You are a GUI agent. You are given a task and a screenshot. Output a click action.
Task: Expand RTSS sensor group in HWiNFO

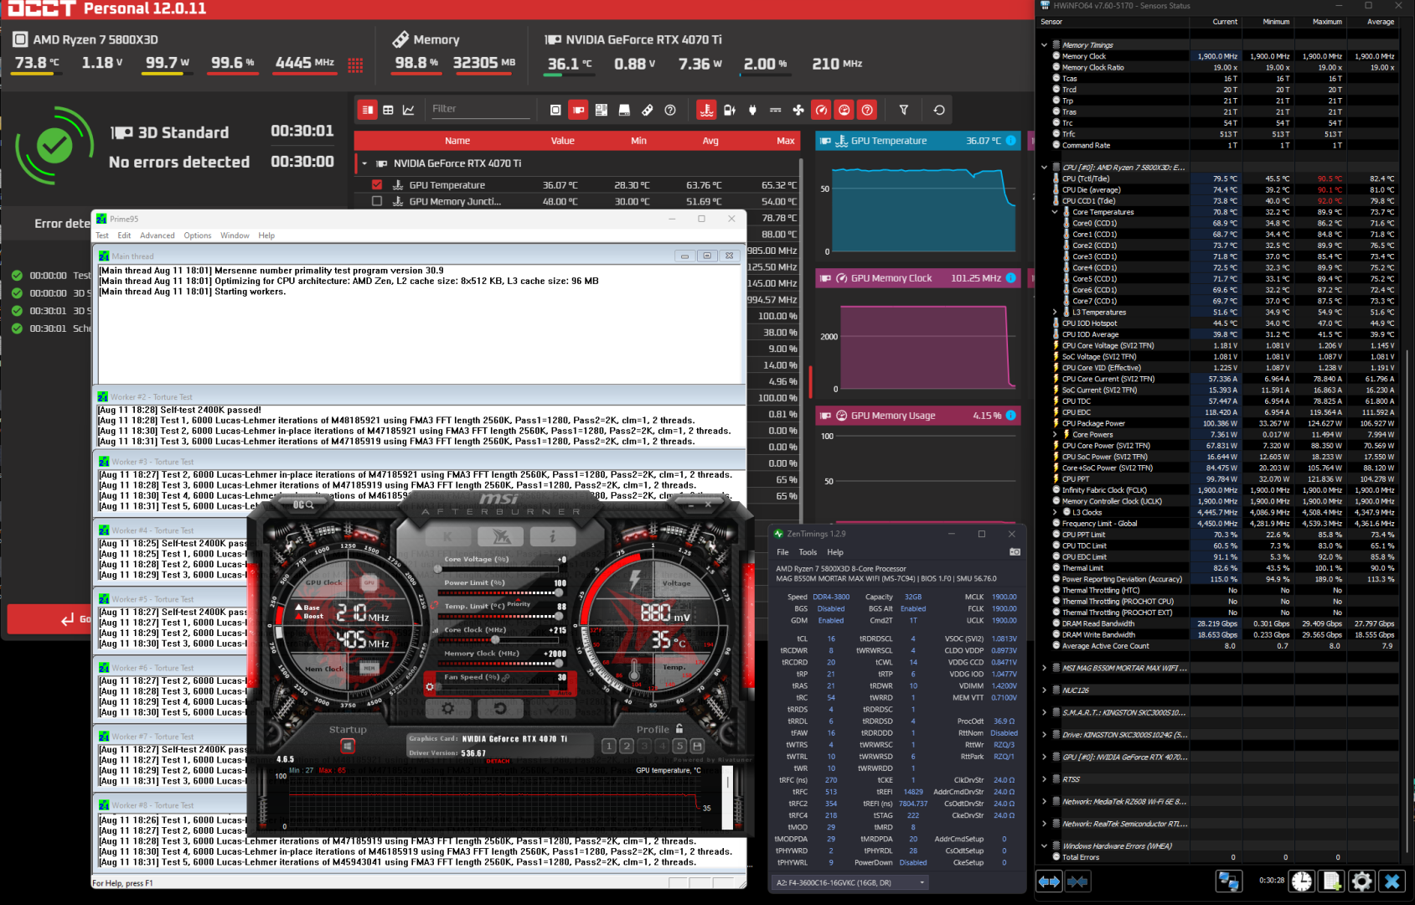click(1044, 779)
